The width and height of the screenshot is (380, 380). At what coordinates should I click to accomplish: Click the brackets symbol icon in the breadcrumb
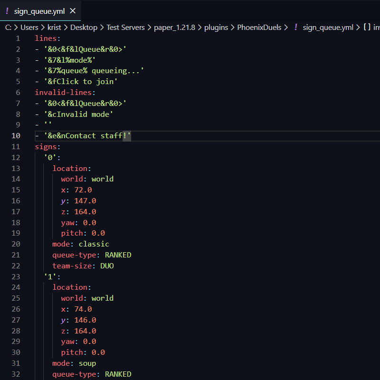tap(367, 28)
